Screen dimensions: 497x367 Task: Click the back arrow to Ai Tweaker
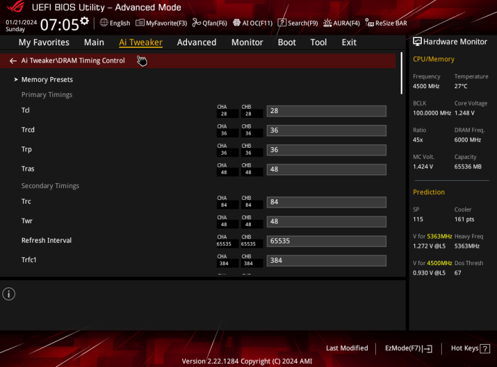[13, 61]
